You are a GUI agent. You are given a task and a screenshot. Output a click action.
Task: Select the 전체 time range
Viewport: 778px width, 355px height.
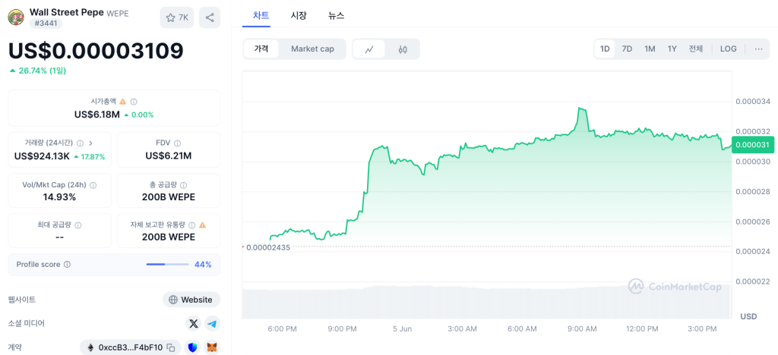click(696, 49)
